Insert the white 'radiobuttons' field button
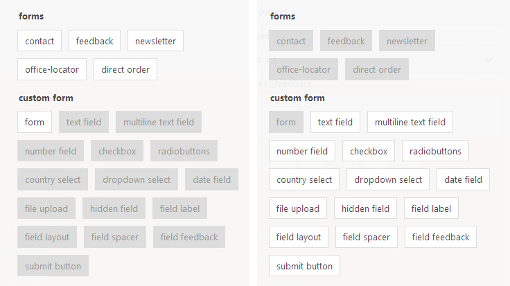 tap(435, 151)
